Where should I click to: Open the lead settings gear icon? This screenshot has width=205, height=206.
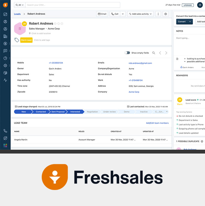(x=165, y=14)
